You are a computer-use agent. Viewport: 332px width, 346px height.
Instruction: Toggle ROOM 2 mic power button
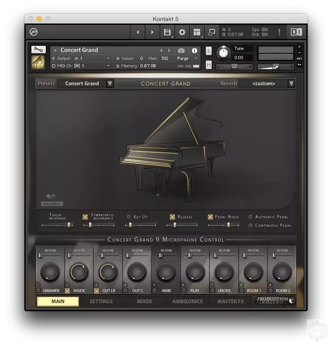pos(270,291)
